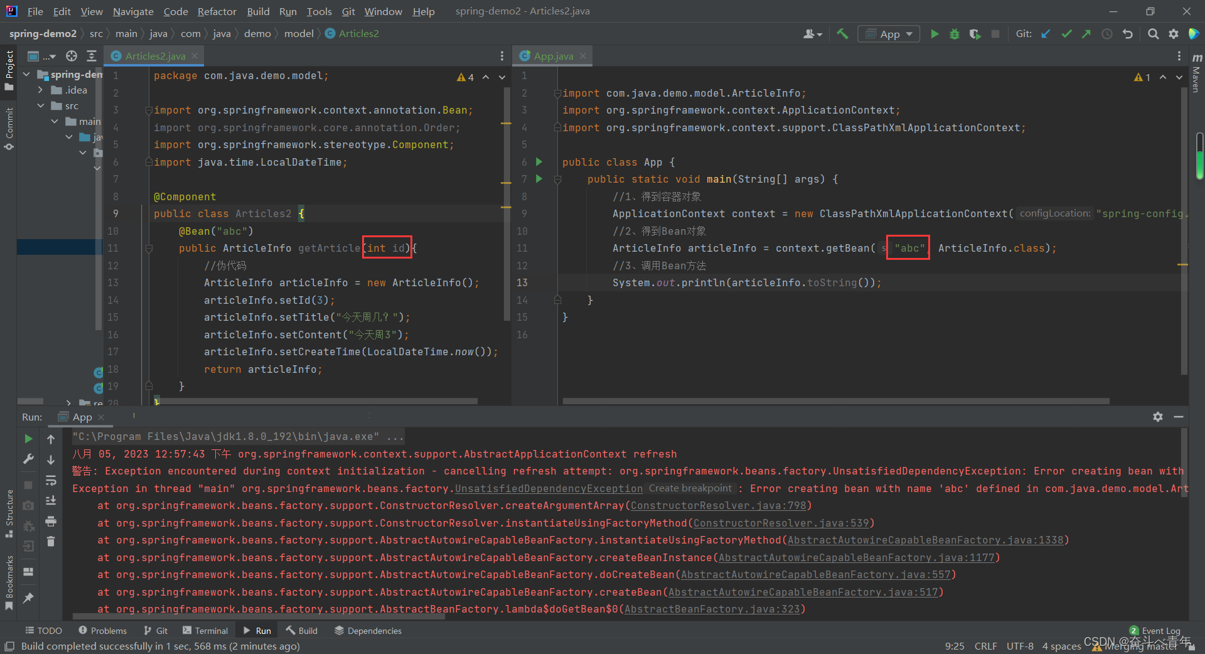
Task: Open App run configuration dropdown
Action: pos(889,34)
